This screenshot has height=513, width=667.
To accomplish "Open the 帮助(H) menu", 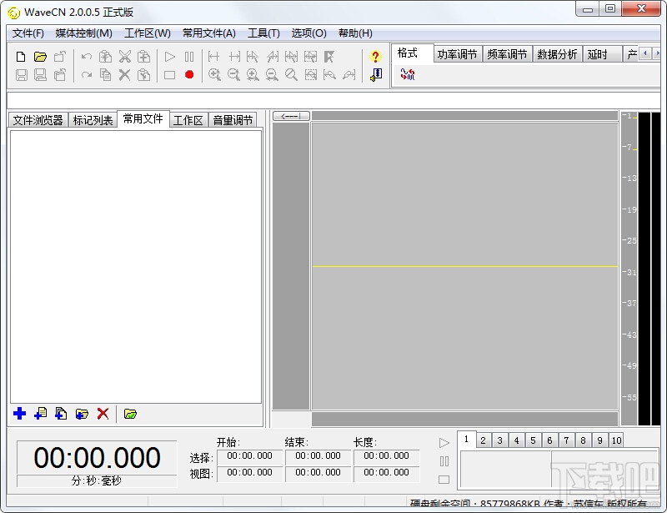I will [x=355, y=33].
